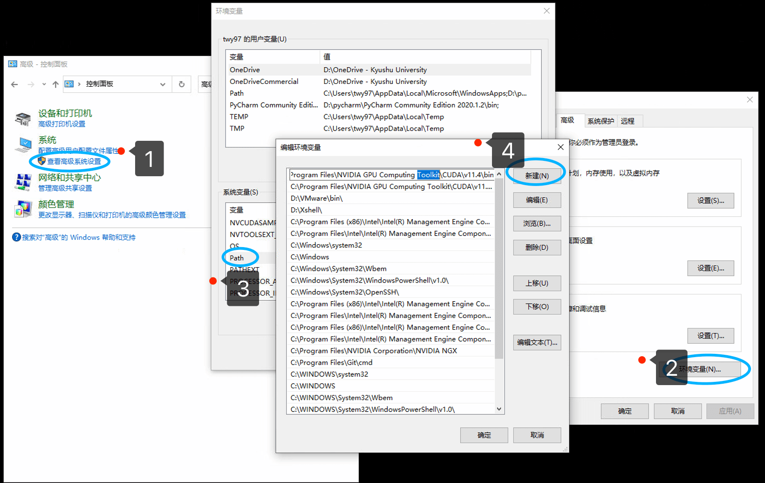Switch to 系统保护 tab

point(601,121)
